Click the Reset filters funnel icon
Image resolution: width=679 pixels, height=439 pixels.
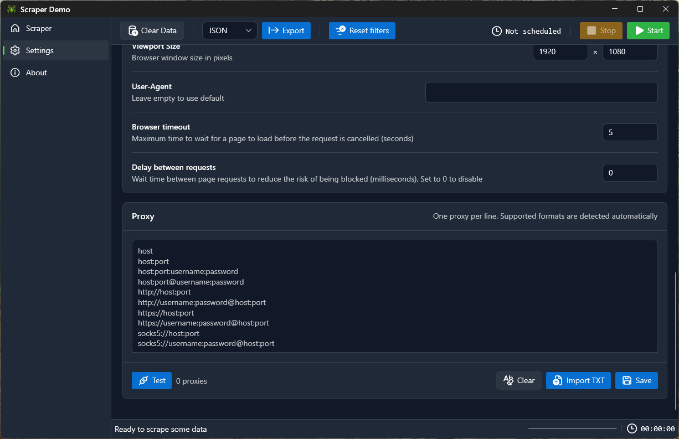pos(341,30)
